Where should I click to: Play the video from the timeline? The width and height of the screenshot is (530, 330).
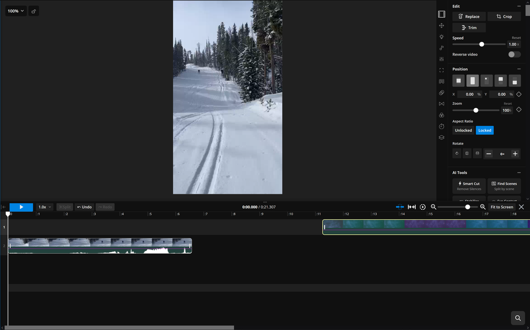pyautogui.click(x=21, y=207)
